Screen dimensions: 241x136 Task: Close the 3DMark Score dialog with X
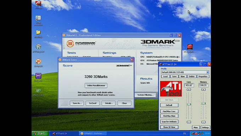click(x=132, y=60)
